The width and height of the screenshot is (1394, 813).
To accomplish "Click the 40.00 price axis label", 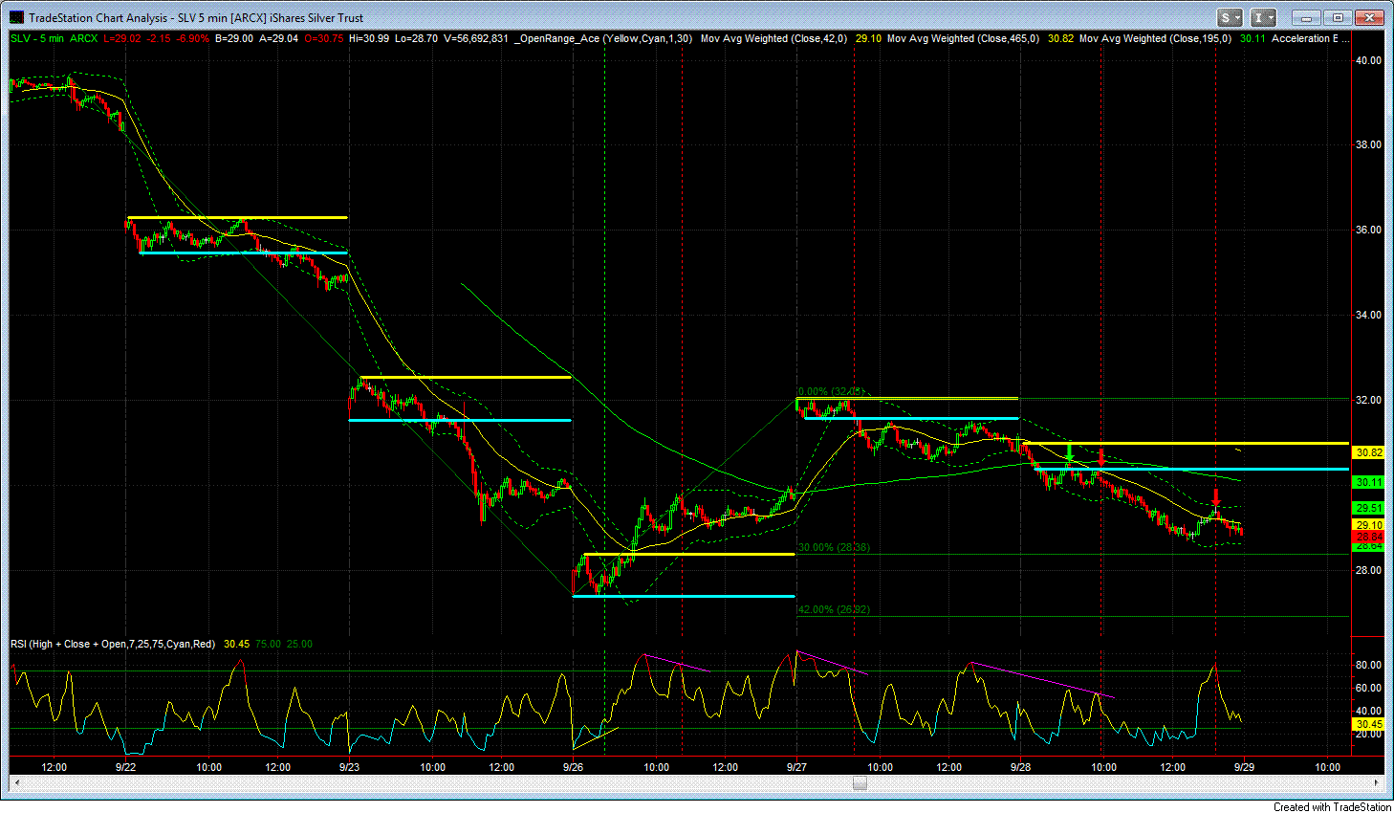I will (1369, 59).
